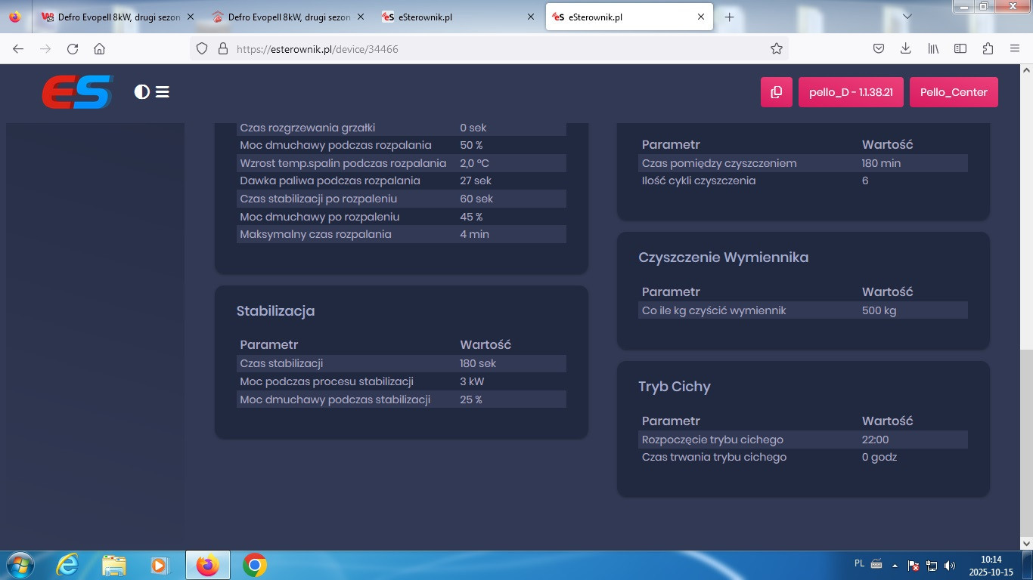Go to the Firefox home page icon
Viewport: 1033px width, 580px height.
point(99,48)
